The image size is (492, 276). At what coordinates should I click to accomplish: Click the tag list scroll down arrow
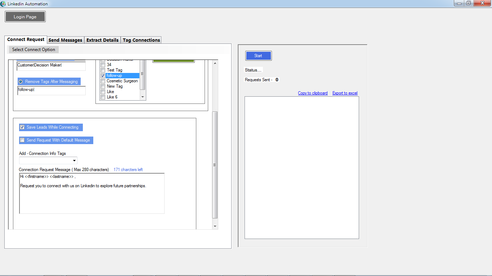pyautogui.click(x=143, y=97)
